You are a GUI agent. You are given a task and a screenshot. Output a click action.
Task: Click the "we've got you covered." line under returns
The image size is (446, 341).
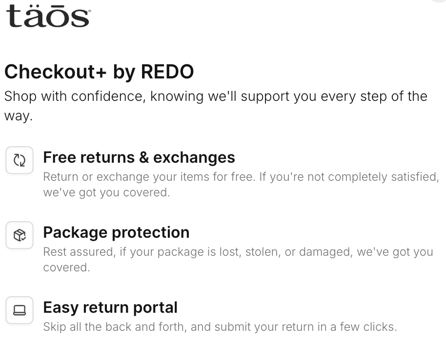point(106,192)
